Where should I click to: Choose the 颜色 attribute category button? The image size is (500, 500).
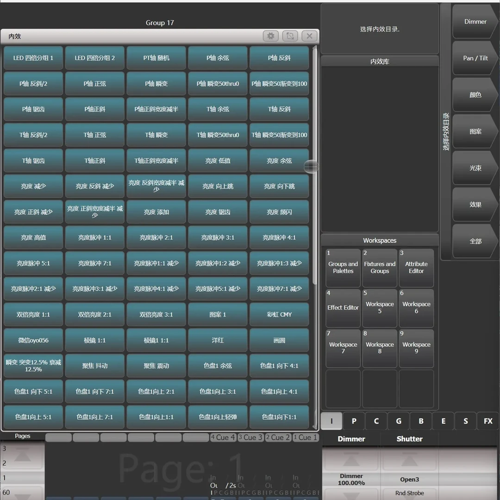pos(475,95)
